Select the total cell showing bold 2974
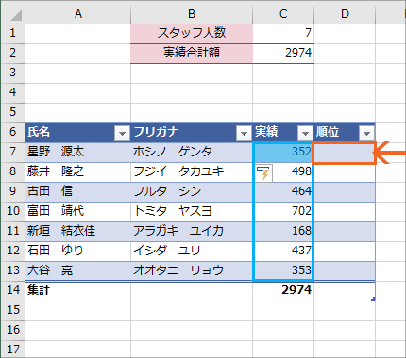 (283, 290)
